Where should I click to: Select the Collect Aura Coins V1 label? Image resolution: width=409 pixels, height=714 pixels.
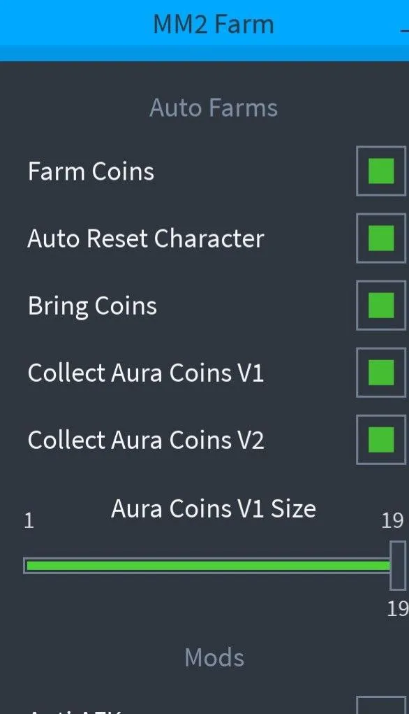(145, 373)
